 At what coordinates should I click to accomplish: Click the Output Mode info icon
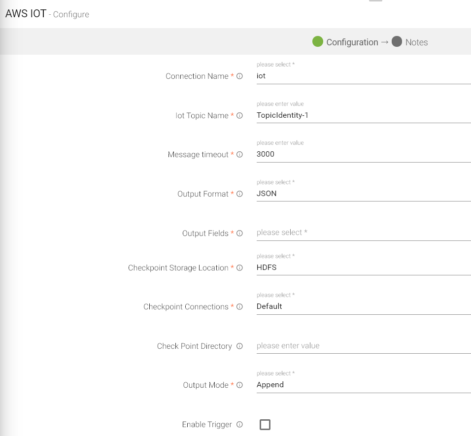(239, 385)
